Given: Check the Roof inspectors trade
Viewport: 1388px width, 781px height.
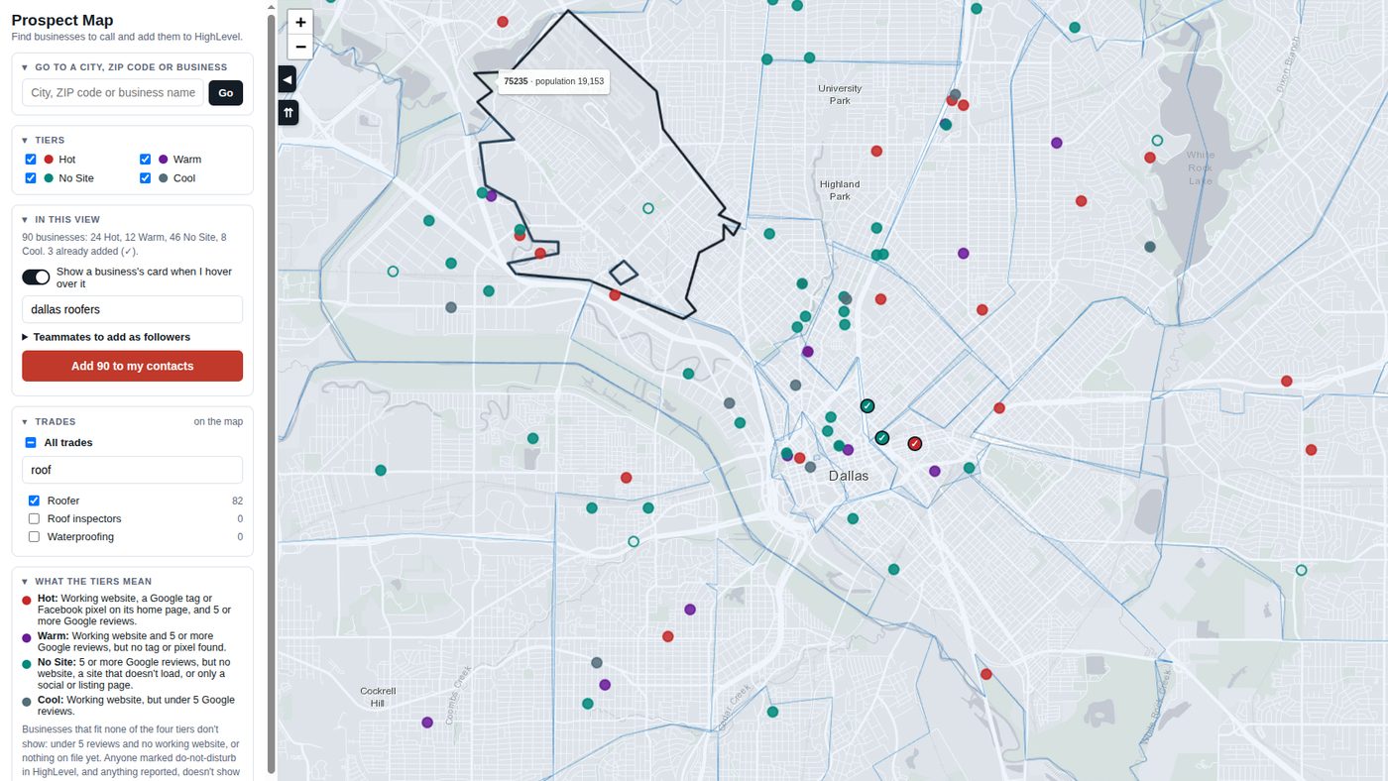Looking at the screenshot, I should pyautogui.click(x=35, y=518).
